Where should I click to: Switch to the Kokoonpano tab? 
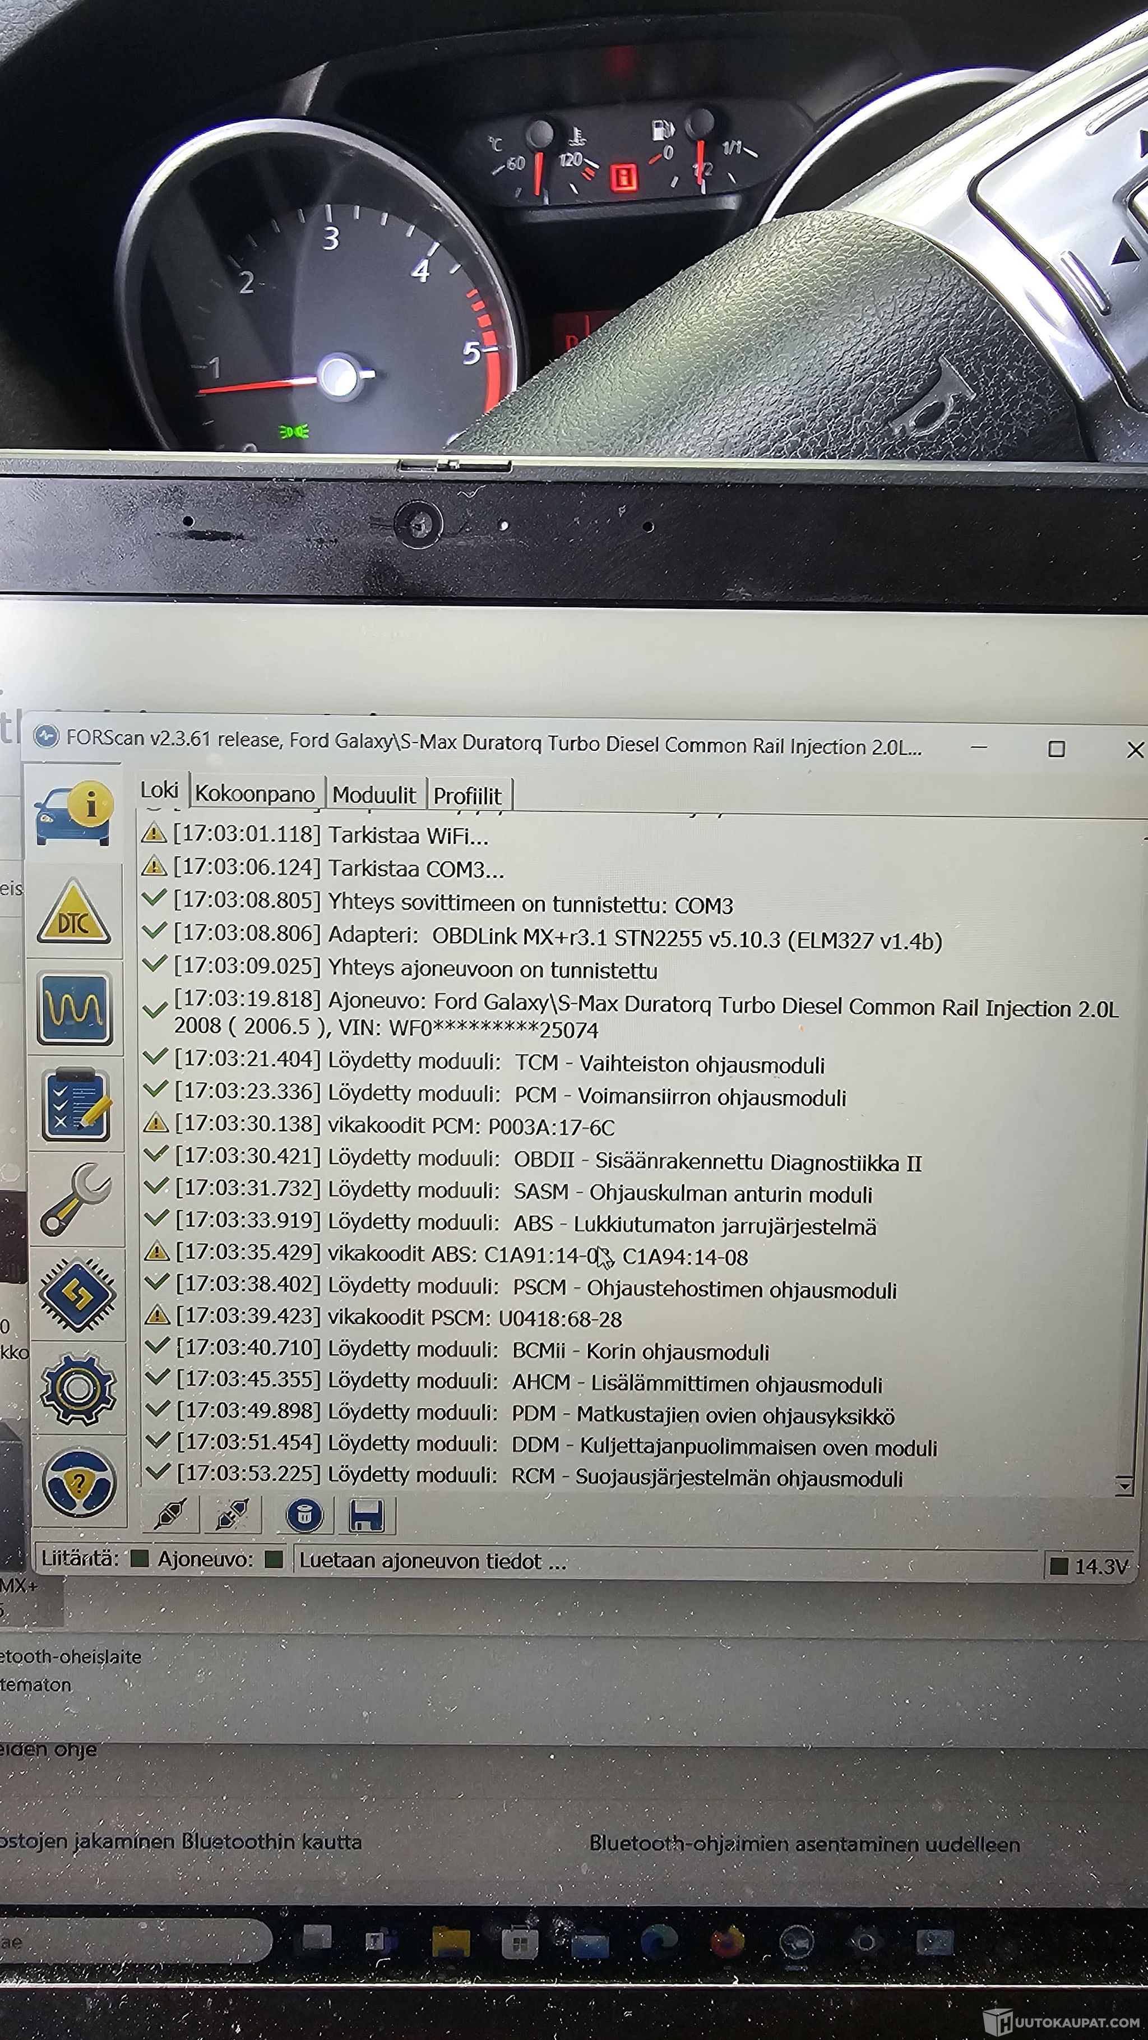point(254,793)
